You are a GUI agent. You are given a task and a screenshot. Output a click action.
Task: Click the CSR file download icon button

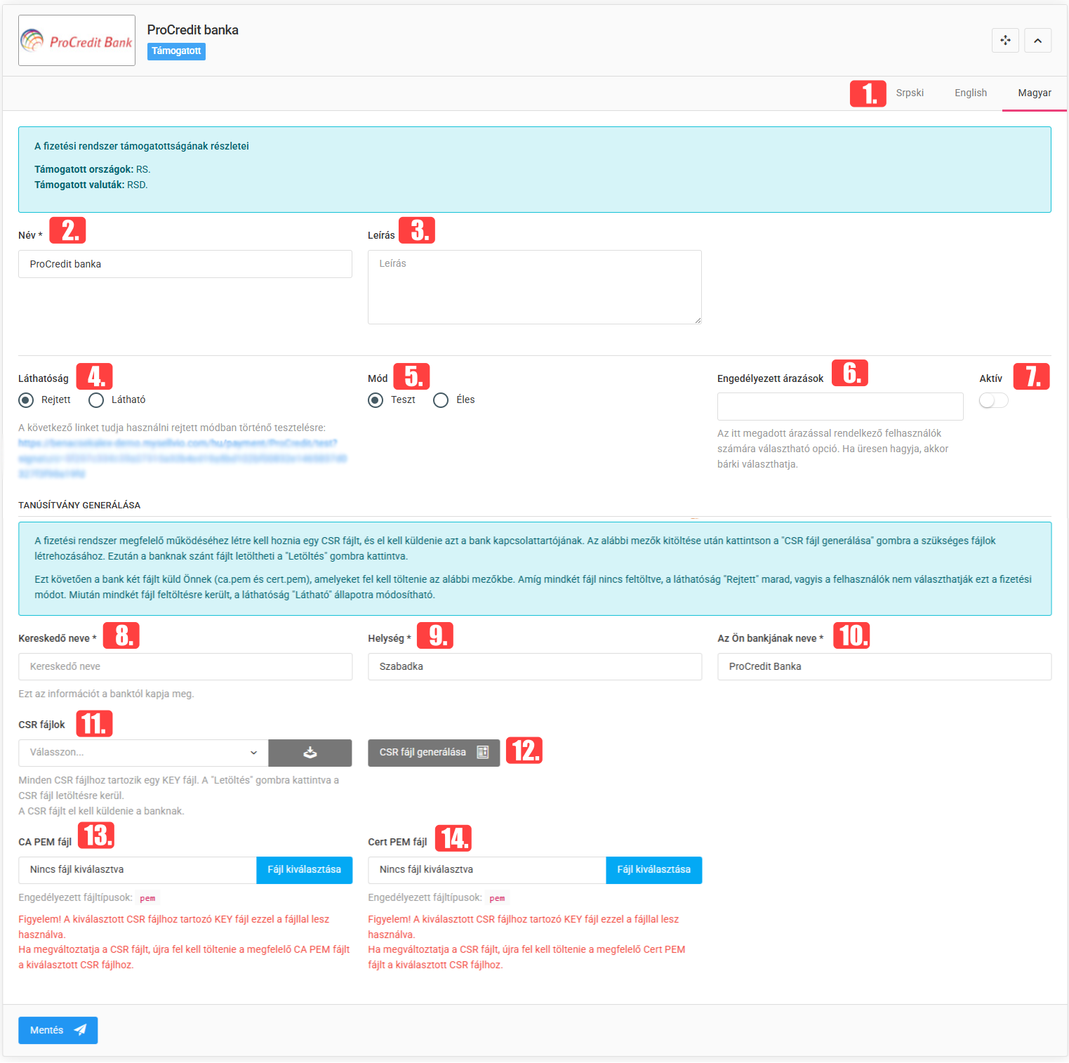[310, 753]
